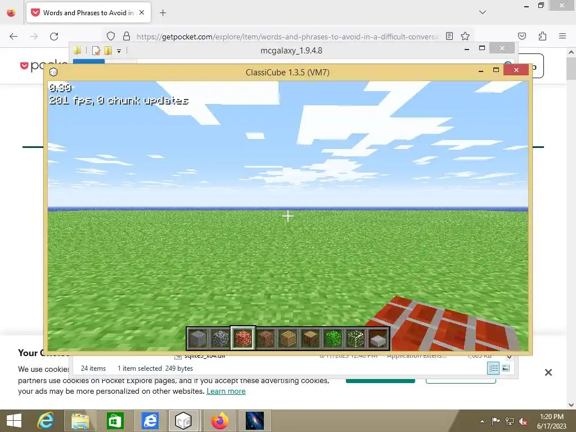Click Properties icon in mcgalaxy Explorer toolbar
This screenshot has height=432, width=576.
[96, 50]
